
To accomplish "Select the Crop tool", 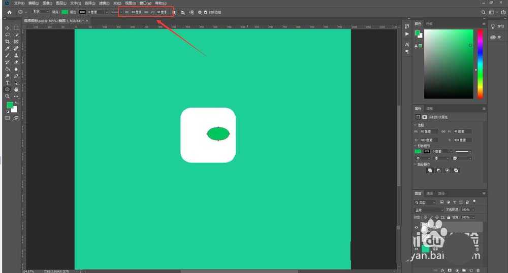I will click(x=8, y=42).
